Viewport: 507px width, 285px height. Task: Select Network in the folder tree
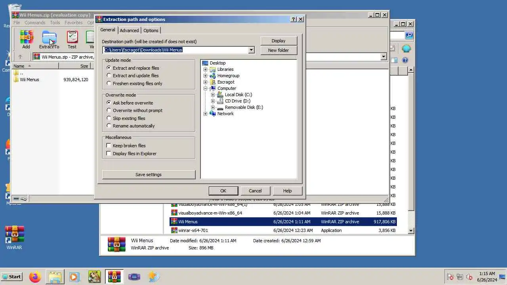[x=225, y=114]
